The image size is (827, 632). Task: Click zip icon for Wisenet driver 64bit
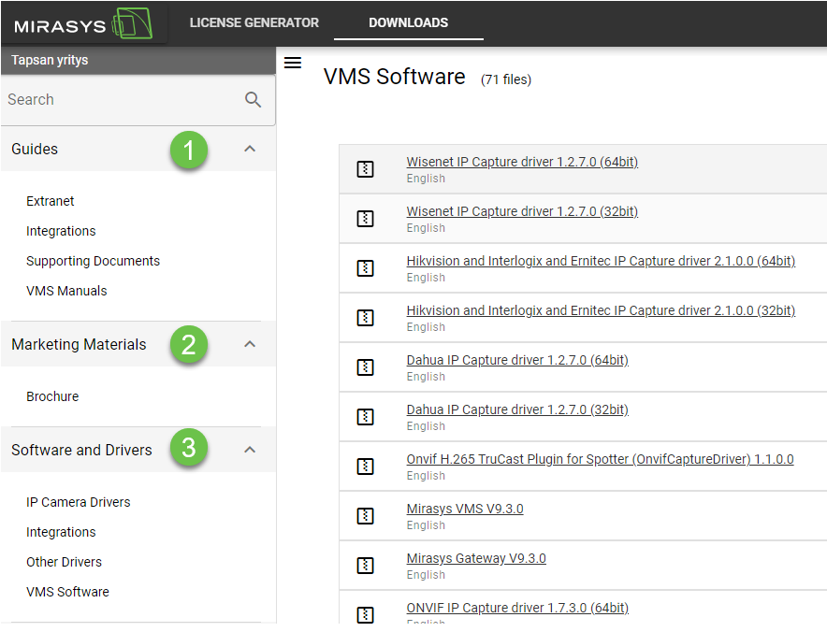click(x=366, y=169)
